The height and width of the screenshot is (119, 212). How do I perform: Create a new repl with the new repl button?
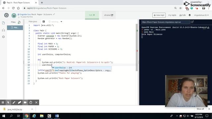pyautogui.click(x=159, y=15)
